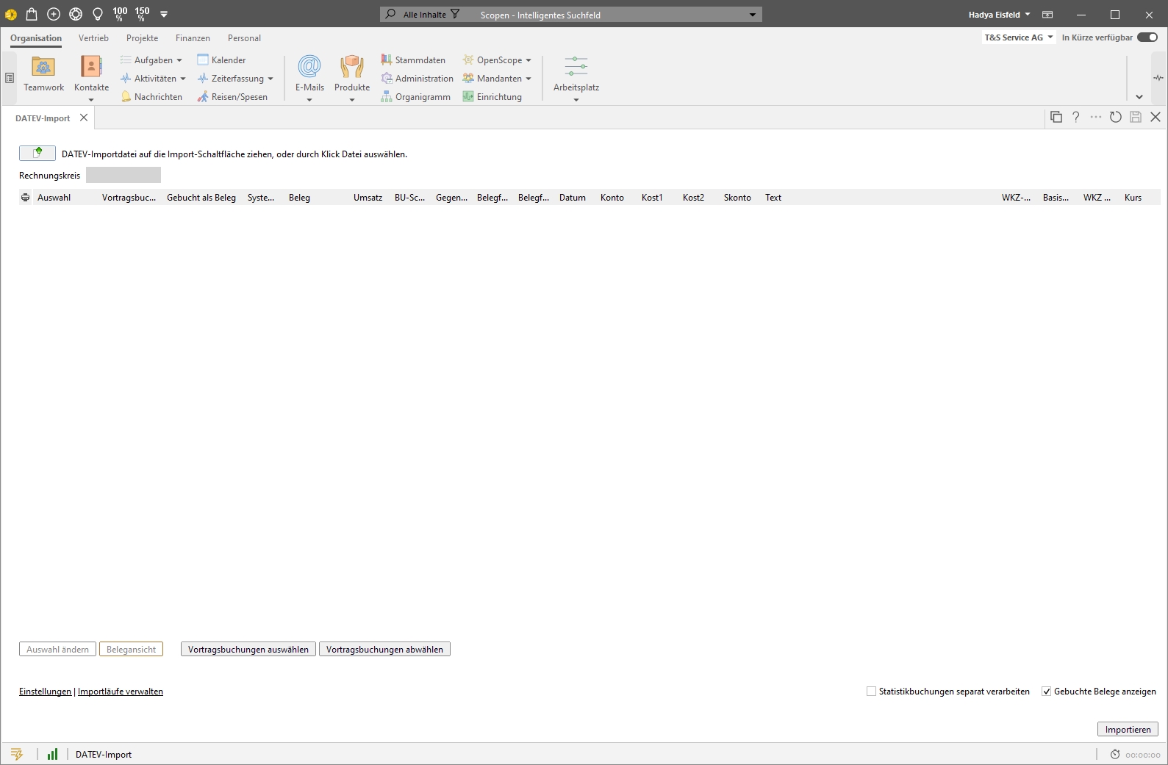Click the lightbulb idea icon
Viewport: 1168px width, 765px height.
pyautogui.click(x=98, y=14)
